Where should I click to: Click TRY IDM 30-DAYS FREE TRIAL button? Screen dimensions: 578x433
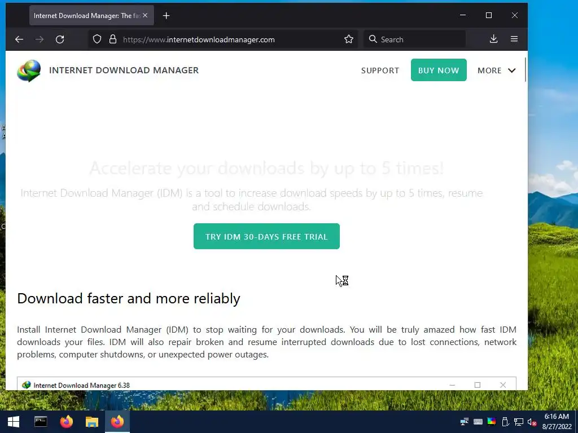(x=266, y=236)
